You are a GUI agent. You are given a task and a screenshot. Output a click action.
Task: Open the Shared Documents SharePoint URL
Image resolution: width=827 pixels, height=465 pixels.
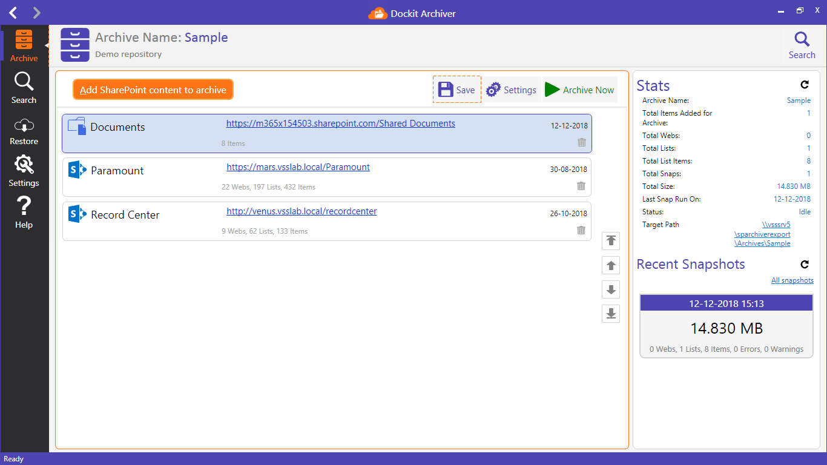pos(341,124)
